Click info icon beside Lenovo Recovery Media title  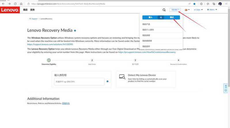tap(75, 31)
